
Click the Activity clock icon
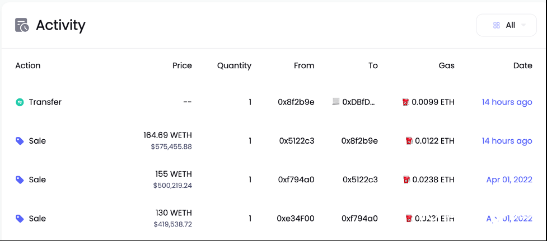point(22,25)
